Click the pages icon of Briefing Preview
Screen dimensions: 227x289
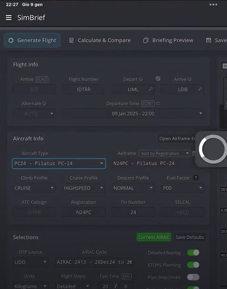pyautogui.click(x=146, y=40)
